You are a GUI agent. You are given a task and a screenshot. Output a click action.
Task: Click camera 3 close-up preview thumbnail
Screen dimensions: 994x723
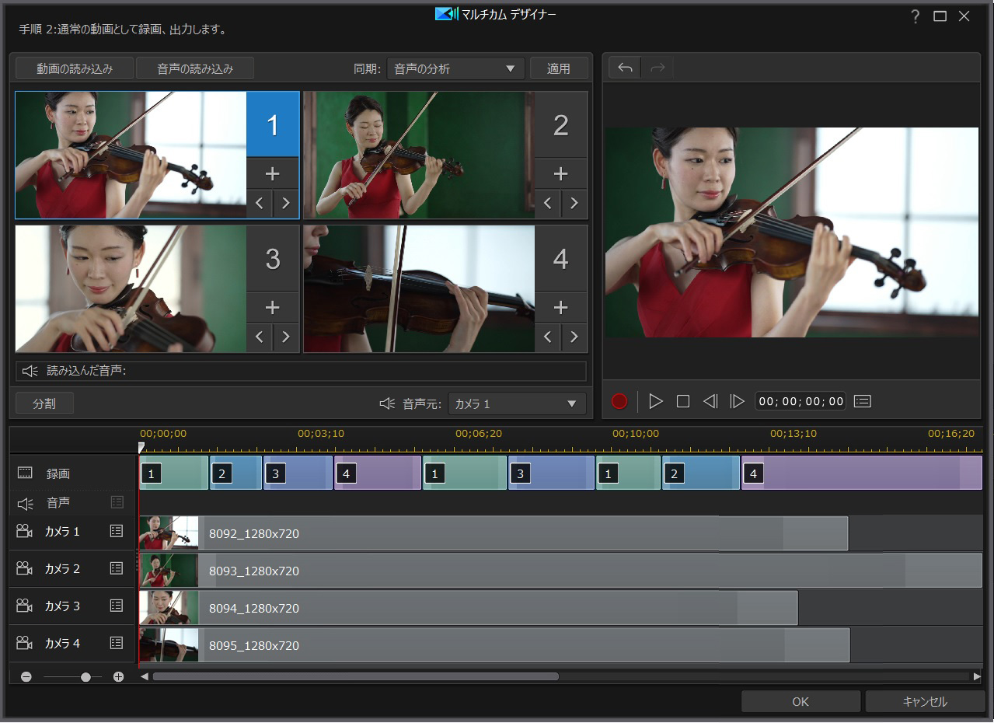(x=131, y=289)
